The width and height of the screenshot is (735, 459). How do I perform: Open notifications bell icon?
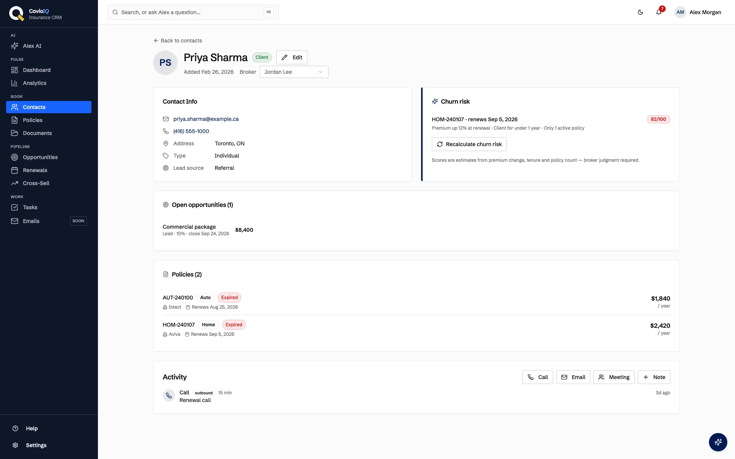tap(659, 12)
